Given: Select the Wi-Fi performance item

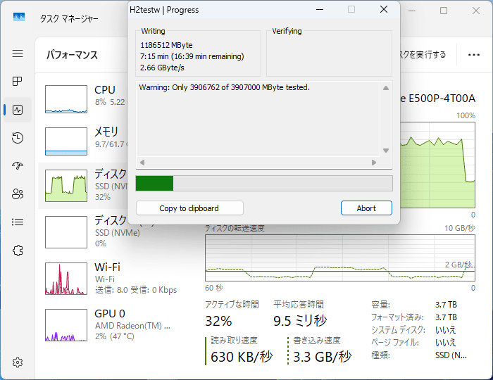Looking at the screenshot, I should click(106, 278).
